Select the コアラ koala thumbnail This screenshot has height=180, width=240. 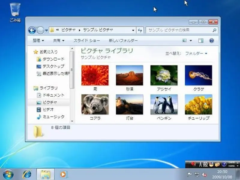(x=95, y=104)
